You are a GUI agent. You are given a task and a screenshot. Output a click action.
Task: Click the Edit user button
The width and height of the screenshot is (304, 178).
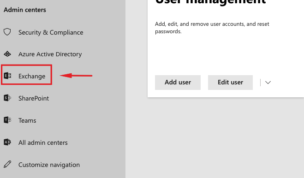[230, 83]
